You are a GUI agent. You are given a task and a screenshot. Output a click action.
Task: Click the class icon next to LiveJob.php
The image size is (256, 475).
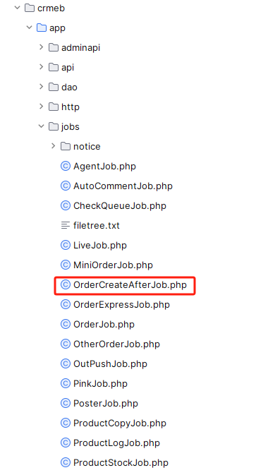66,245
